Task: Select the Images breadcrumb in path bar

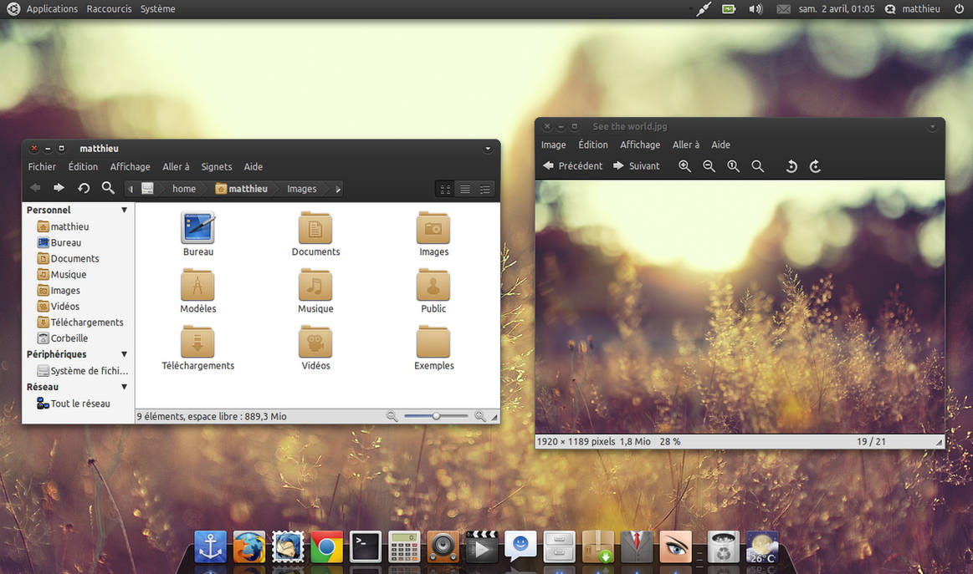Action: coord(301,189)
